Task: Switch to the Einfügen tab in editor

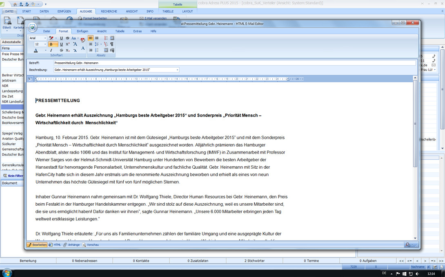Action: [82, 31]
